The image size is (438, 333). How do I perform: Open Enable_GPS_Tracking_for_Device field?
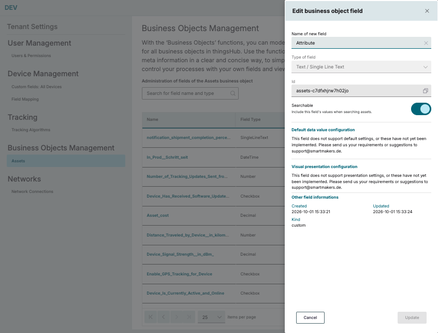(179, 274)
